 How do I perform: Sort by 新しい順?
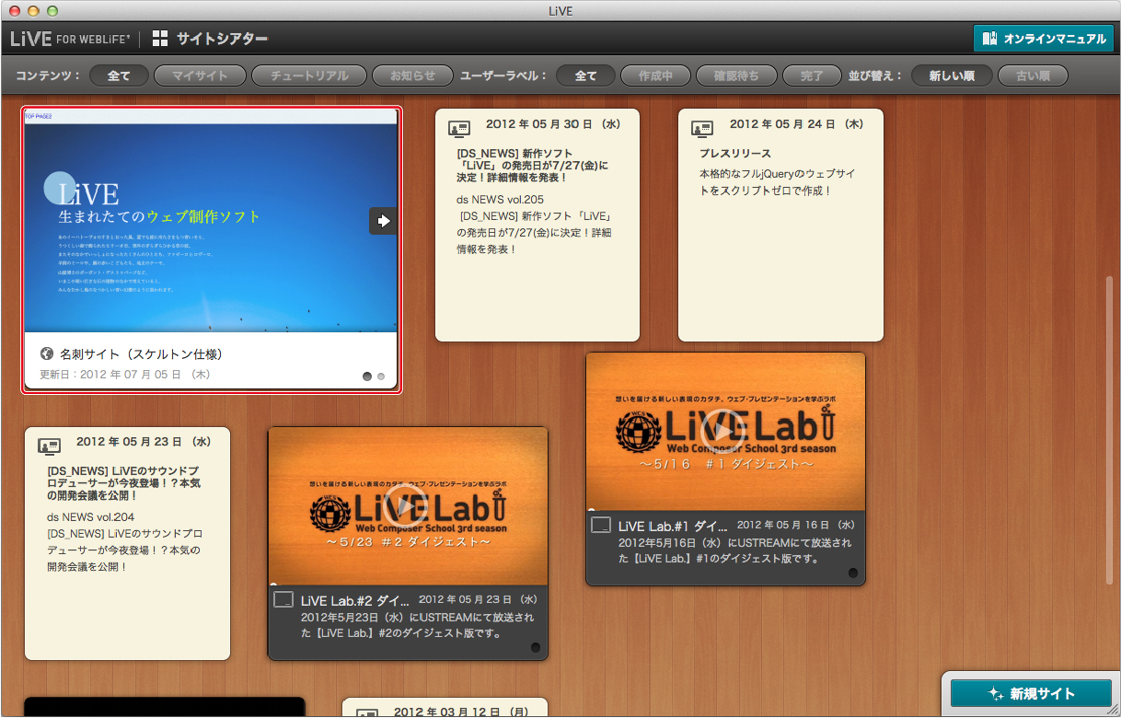pos(952,75)
